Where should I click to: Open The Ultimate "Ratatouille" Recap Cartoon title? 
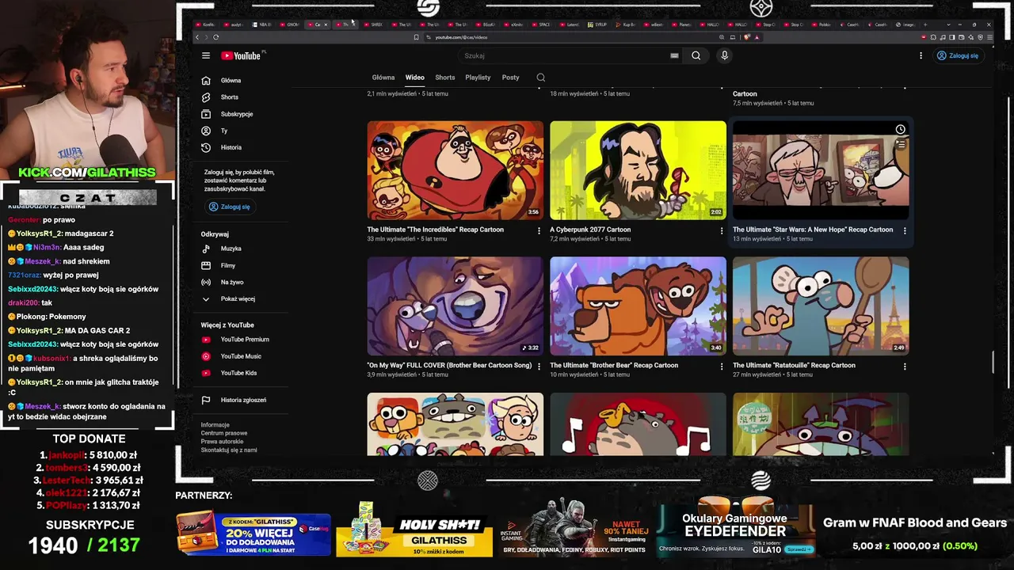pyautogui.click(x=794, y=366)
